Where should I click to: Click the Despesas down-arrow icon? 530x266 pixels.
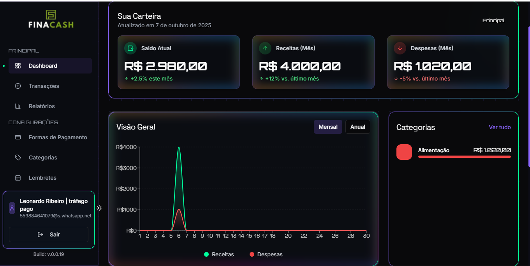pos(400,48)
